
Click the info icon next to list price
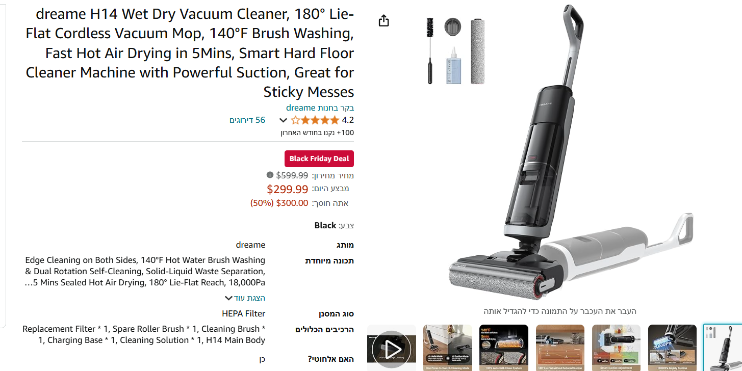coord(270,175)
